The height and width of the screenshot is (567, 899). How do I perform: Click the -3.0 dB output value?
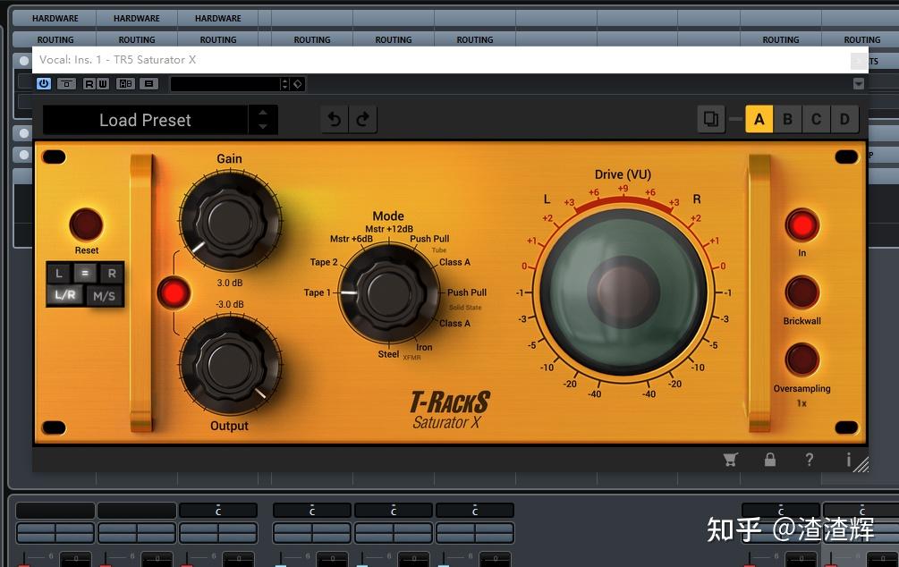coord(230,304)
